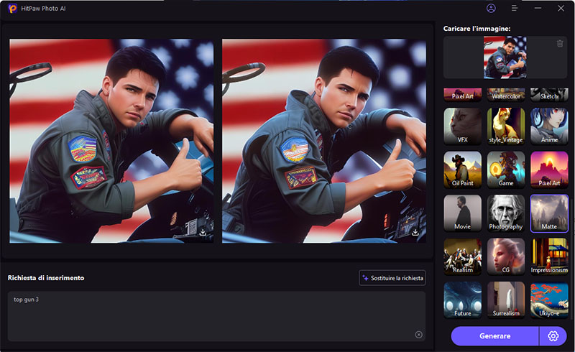The height and width of the screenshot is (352, 575).
Task: Click the user account profile icon
Action: tap(491, 9)
